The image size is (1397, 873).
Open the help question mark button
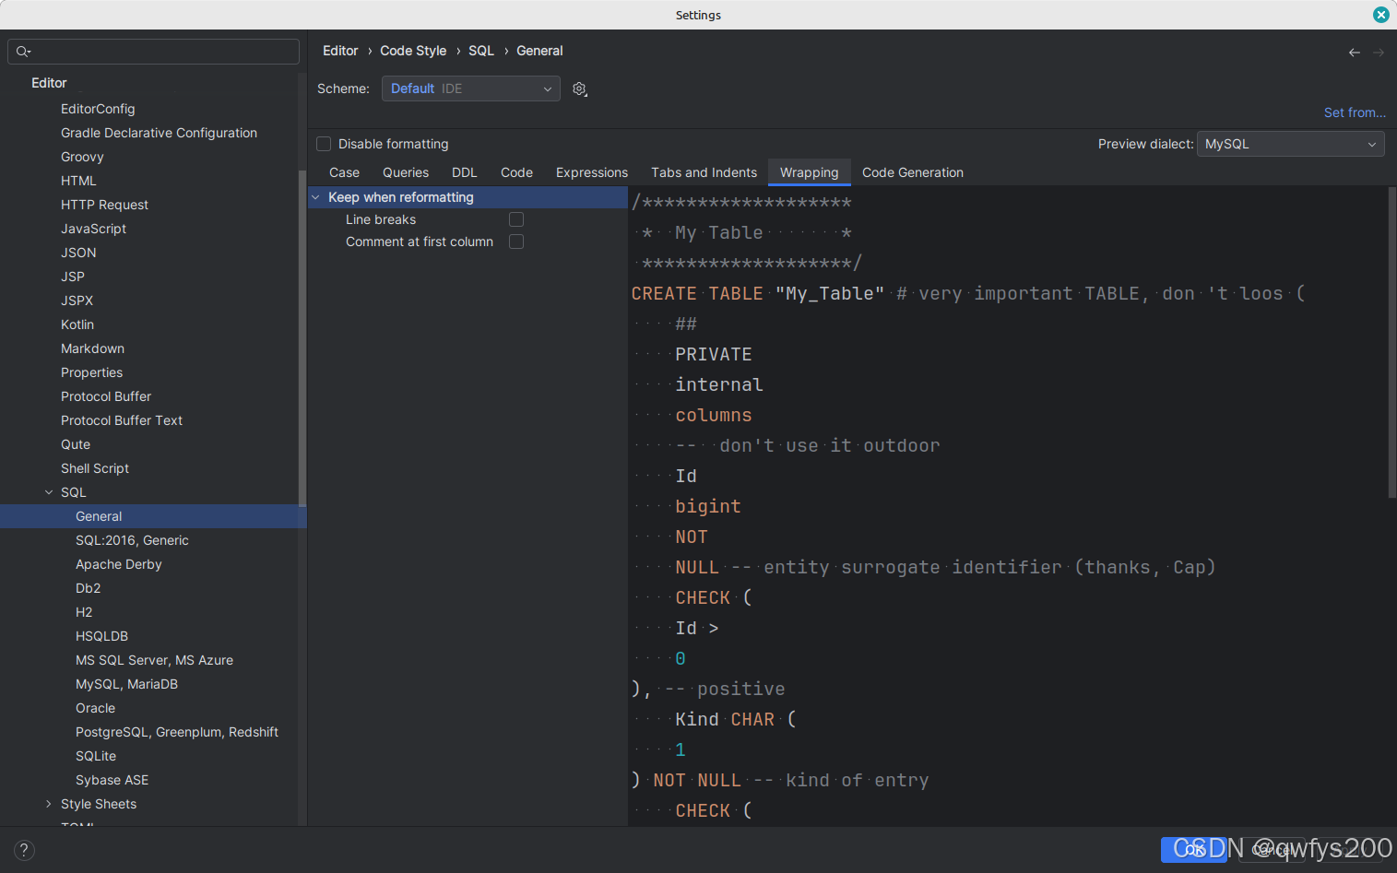[x=24, y=850]
